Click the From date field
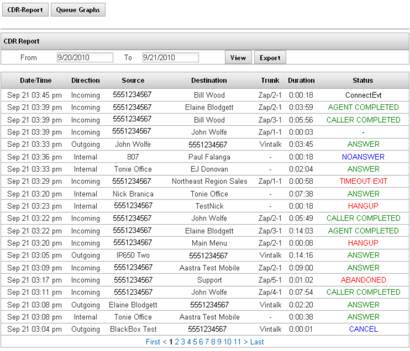This screenshot has width=410, height=351. 84,57
